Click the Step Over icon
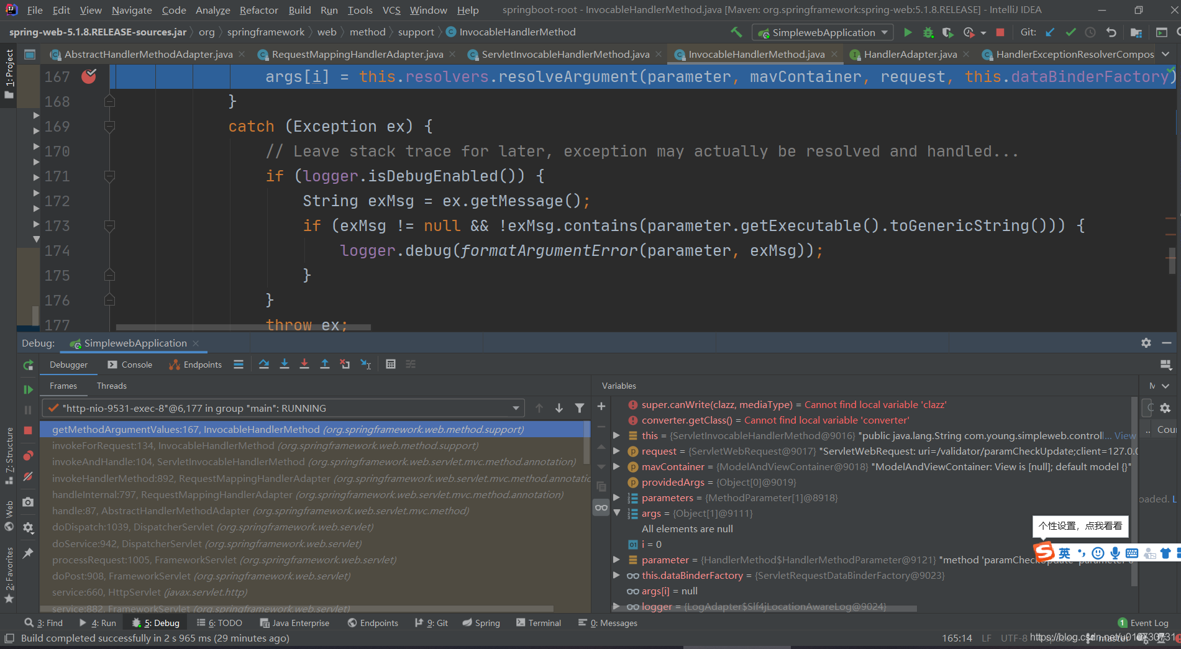This screenshot has height=649, width=1181. point(264,365)
